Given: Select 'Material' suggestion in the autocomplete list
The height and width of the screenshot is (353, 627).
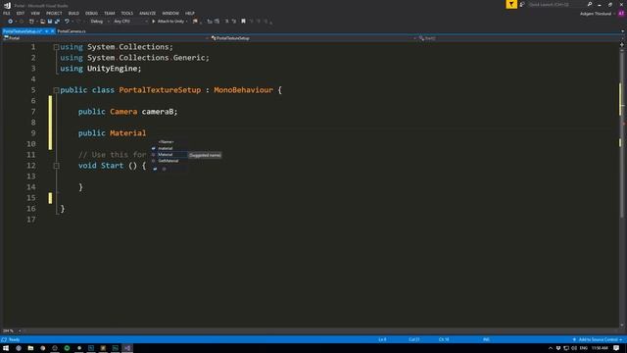Looking at the screenshot, I should tap(166, 155).
